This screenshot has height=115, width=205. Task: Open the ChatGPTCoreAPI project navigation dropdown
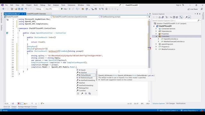pyautogui.click(x=28, y=17)
